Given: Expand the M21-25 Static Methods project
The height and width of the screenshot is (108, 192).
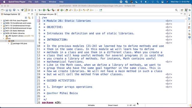Looking at the screenshot, I should coord(1,31).
